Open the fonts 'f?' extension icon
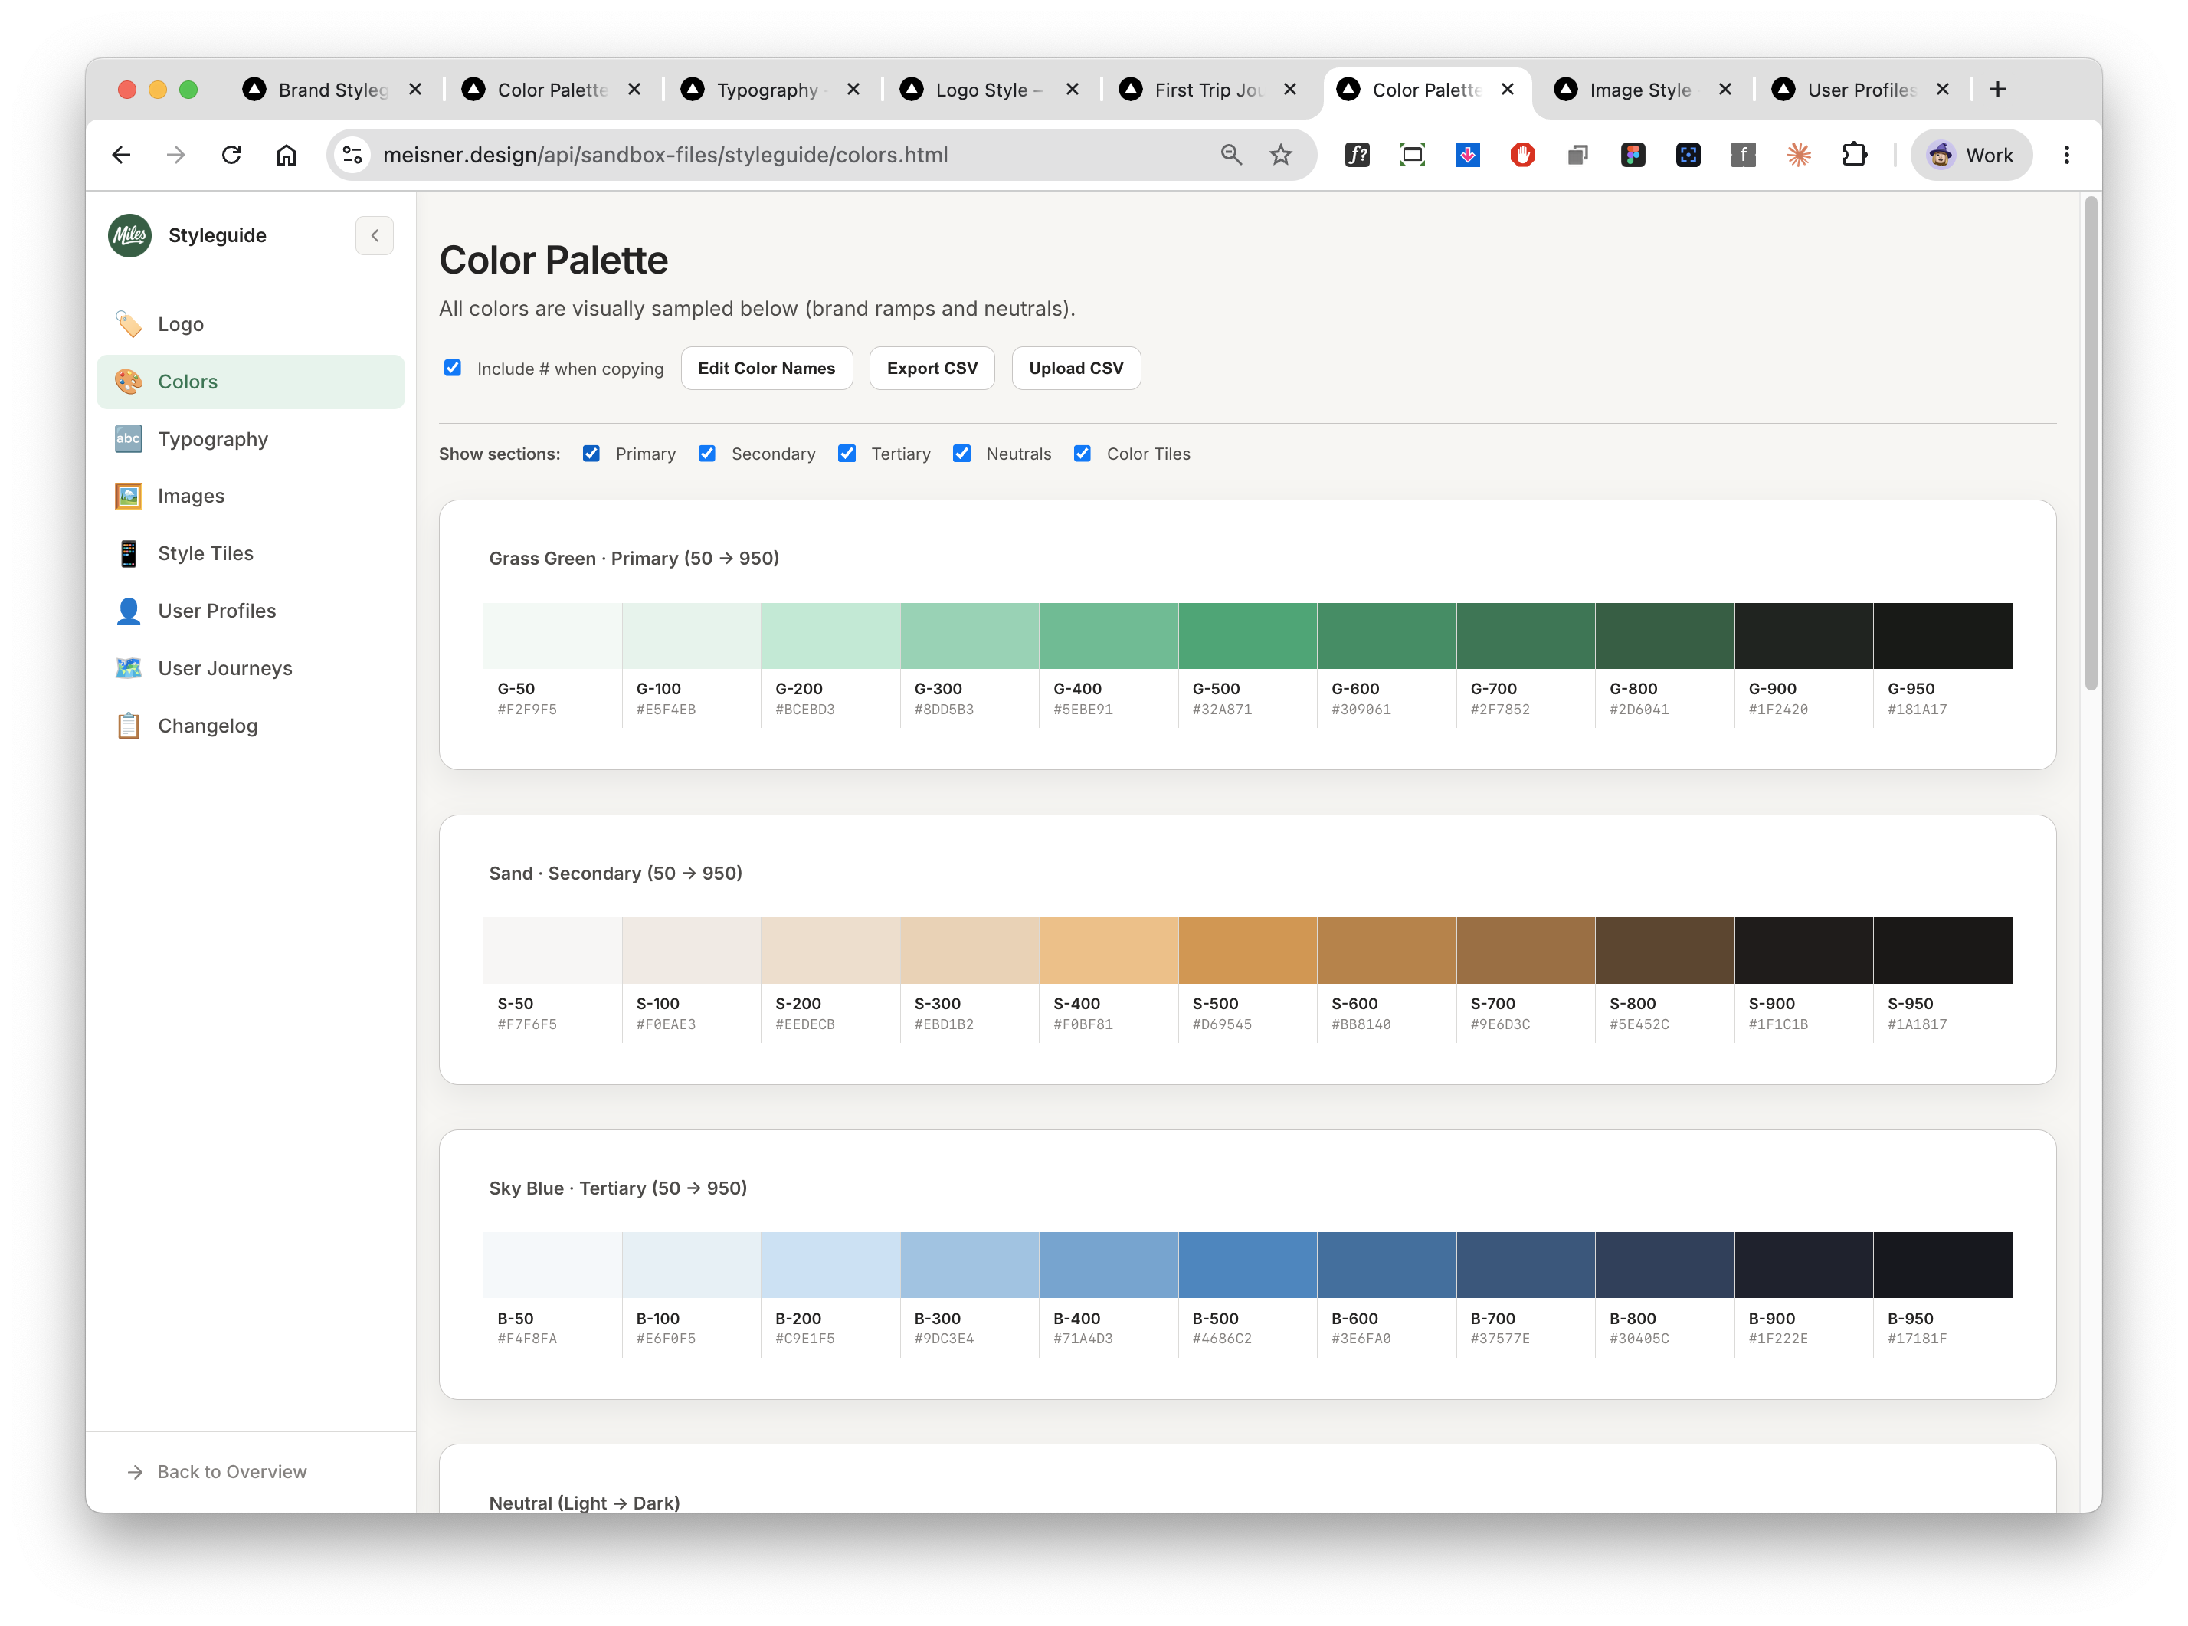 [x=1357, y=155]
